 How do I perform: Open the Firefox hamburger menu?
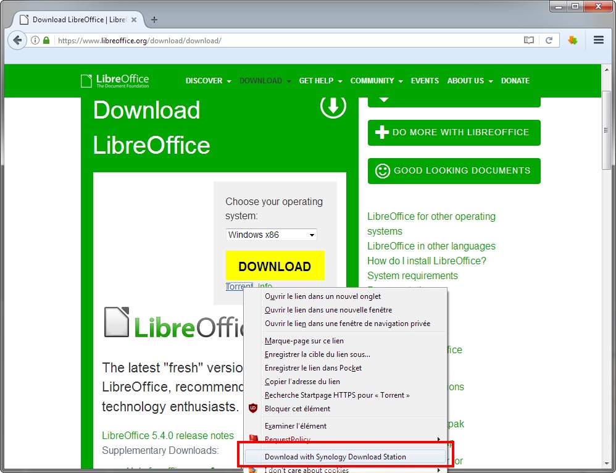click(598, 40)
